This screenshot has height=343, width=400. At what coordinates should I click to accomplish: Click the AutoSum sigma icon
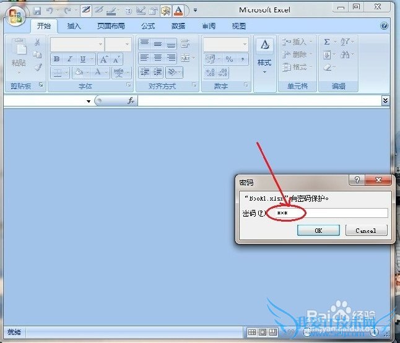(x=327, y=42)
